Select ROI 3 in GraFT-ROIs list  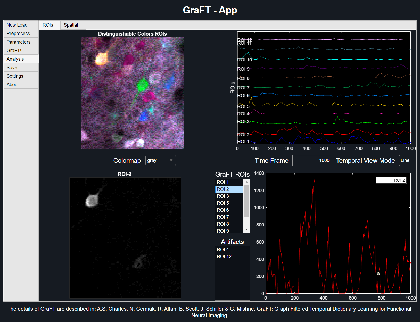click(229, 196)
